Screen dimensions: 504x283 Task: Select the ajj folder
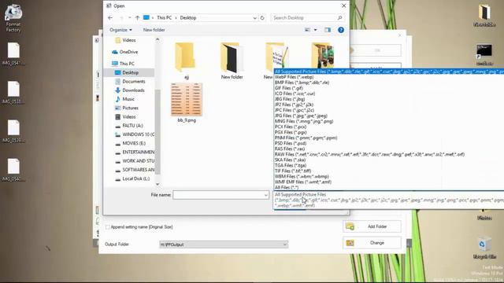tap(186, 61)
